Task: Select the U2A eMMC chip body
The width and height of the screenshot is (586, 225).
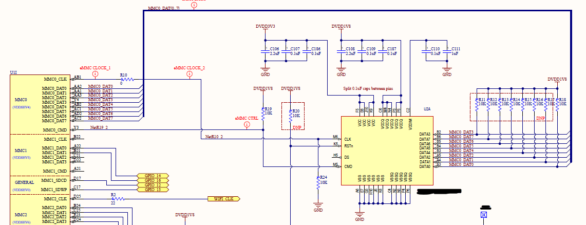Action: tap(387, 151)
